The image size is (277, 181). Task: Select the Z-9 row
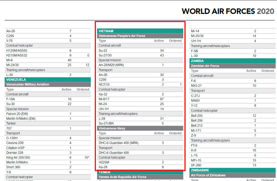click(232, 135)
